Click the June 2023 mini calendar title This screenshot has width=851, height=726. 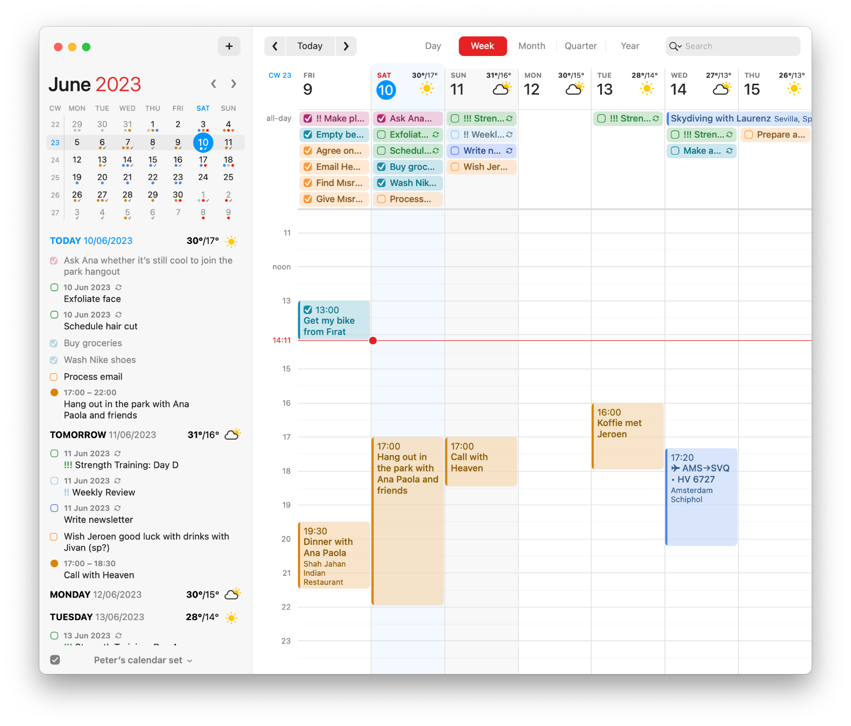[x=95, y=84]
